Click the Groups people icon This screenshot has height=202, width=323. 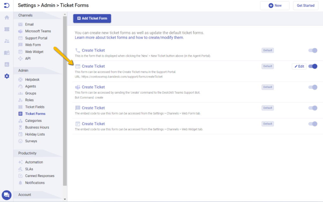coord(21,93)
